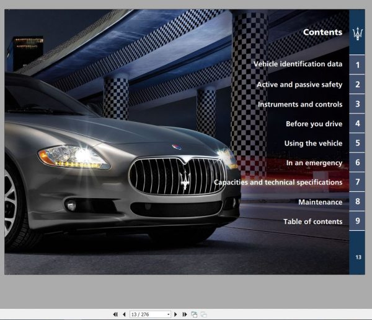
Task: Open the page number dropdown arrow
Action: pyautogui.click(x=168, y=314)
